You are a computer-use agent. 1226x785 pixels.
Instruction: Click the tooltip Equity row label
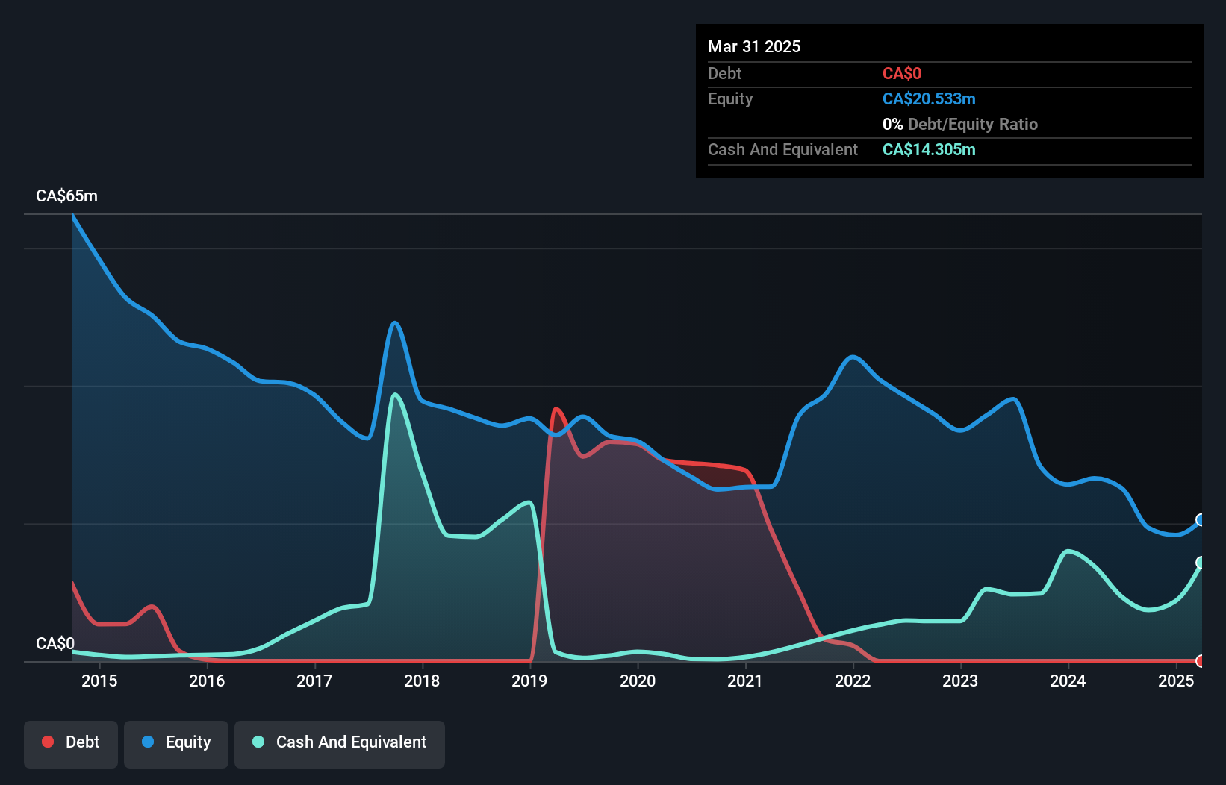tap(730, 99)
